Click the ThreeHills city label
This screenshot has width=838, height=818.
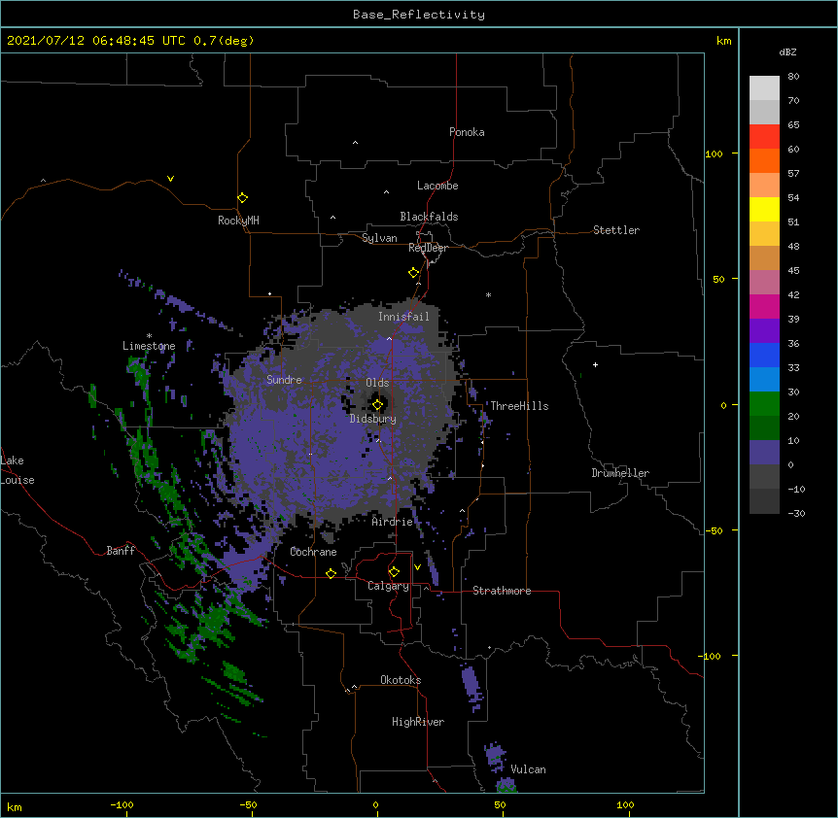point(519,406)
